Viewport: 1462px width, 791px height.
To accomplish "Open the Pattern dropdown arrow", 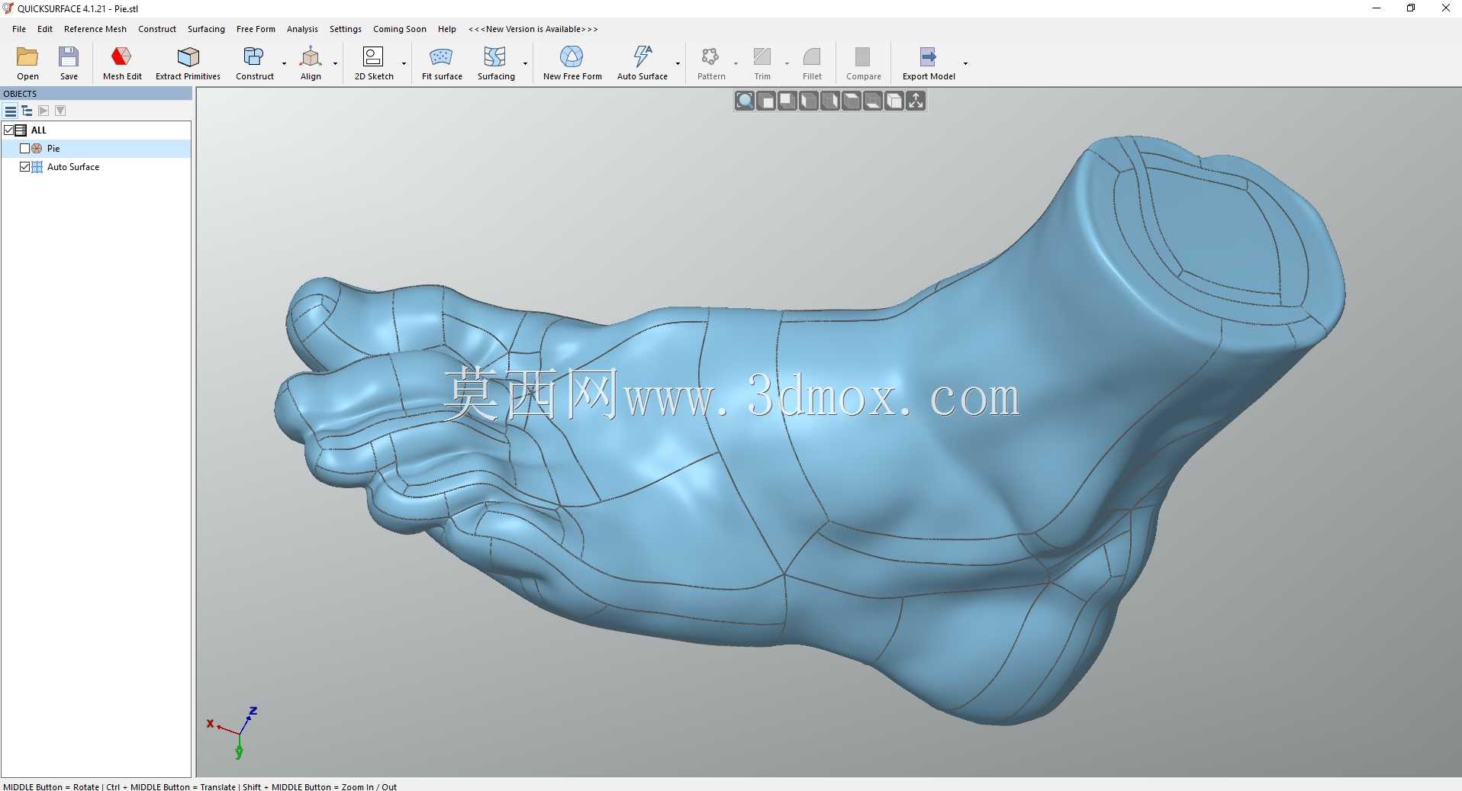I will [736, 64].
